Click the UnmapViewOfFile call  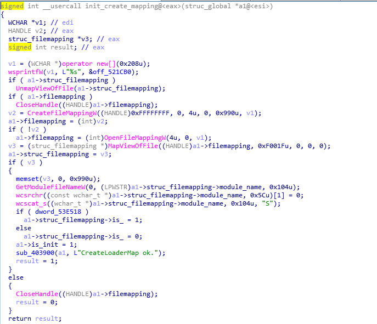click(x=44, y=88)
